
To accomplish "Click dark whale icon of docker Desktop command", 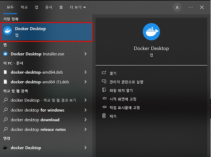I will (5, 148).
